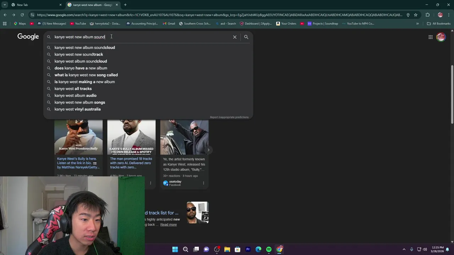Click the Chrome address bar URL
454x255 pixels.
pos(220,15)
